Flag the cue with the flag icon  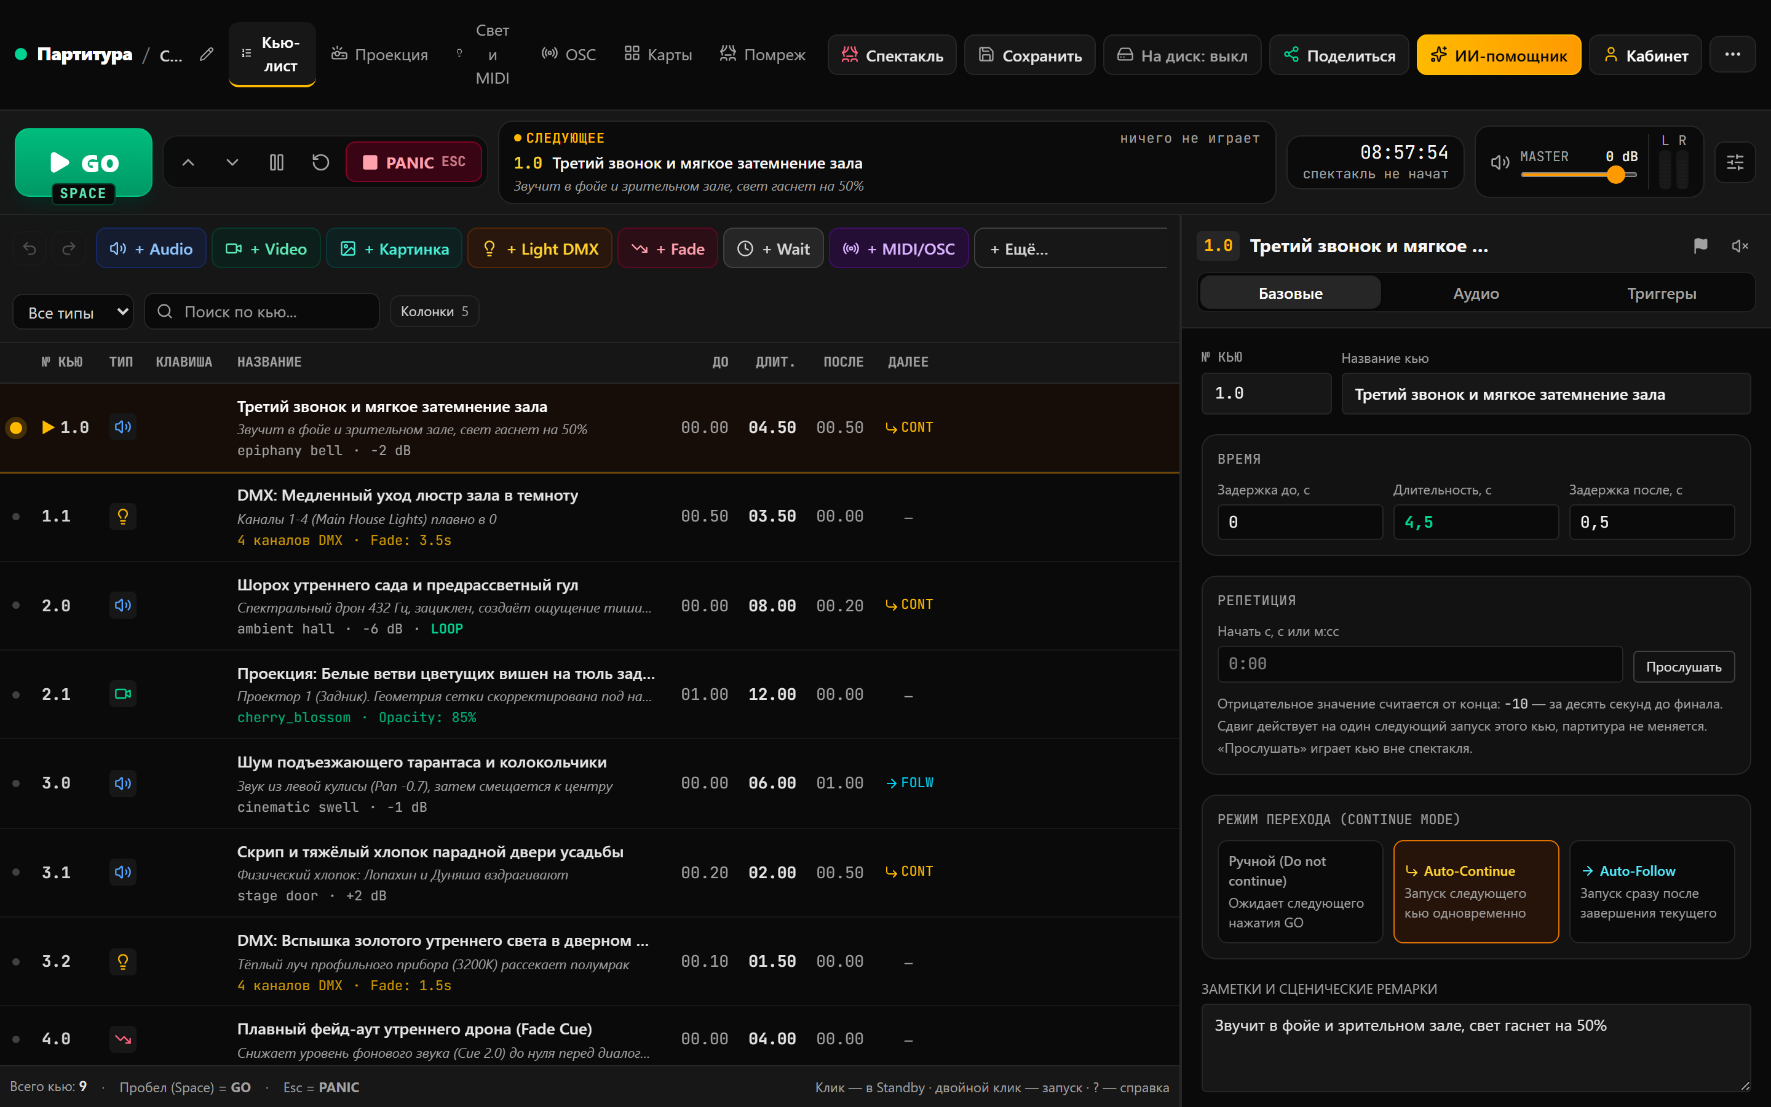click(x=1701, y=246)
